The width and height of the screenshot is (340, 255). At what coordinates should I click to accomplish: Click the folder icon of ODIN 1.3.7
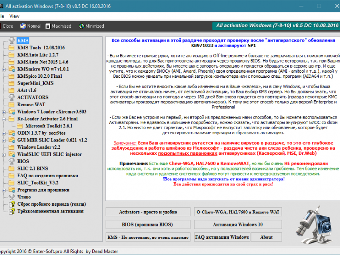pos(12,133)
